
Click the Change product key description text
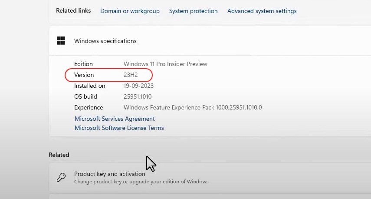141,182
